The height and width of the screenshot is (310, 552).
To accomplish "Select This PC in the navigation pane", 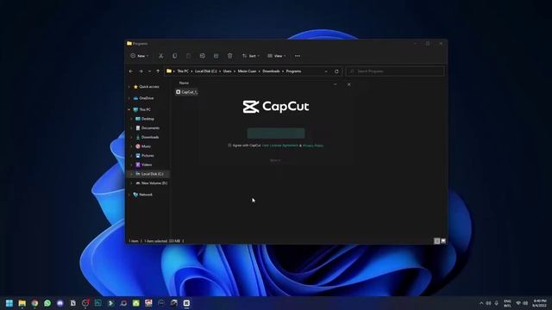I will click(145, 109).
